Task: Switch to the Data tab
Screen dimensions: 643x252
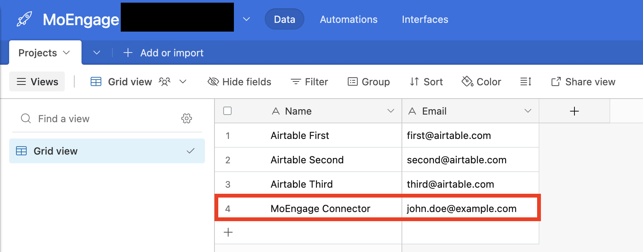Action: coord(285,19)
